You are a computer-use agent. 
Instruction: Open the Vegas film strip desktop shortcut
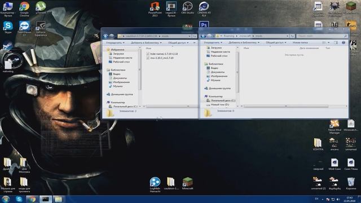[171, 9]
